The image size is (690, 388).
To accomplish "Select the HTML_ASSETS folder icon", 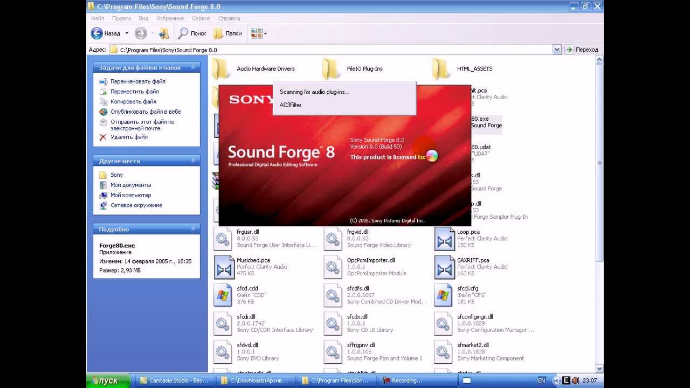I will click(x=442, y=68).
